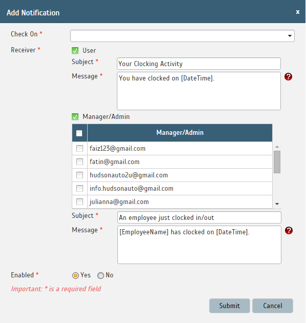Tick the select-all checkbox in the Manager/Admin header
306x323 pixels.
(79, 133)
